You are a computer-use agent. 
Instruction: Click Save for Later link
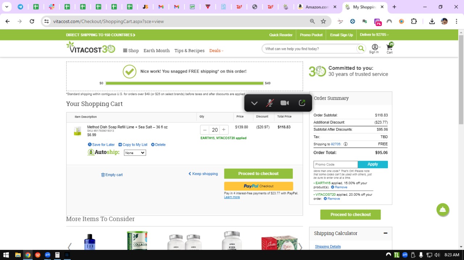[x=101, y=145]
